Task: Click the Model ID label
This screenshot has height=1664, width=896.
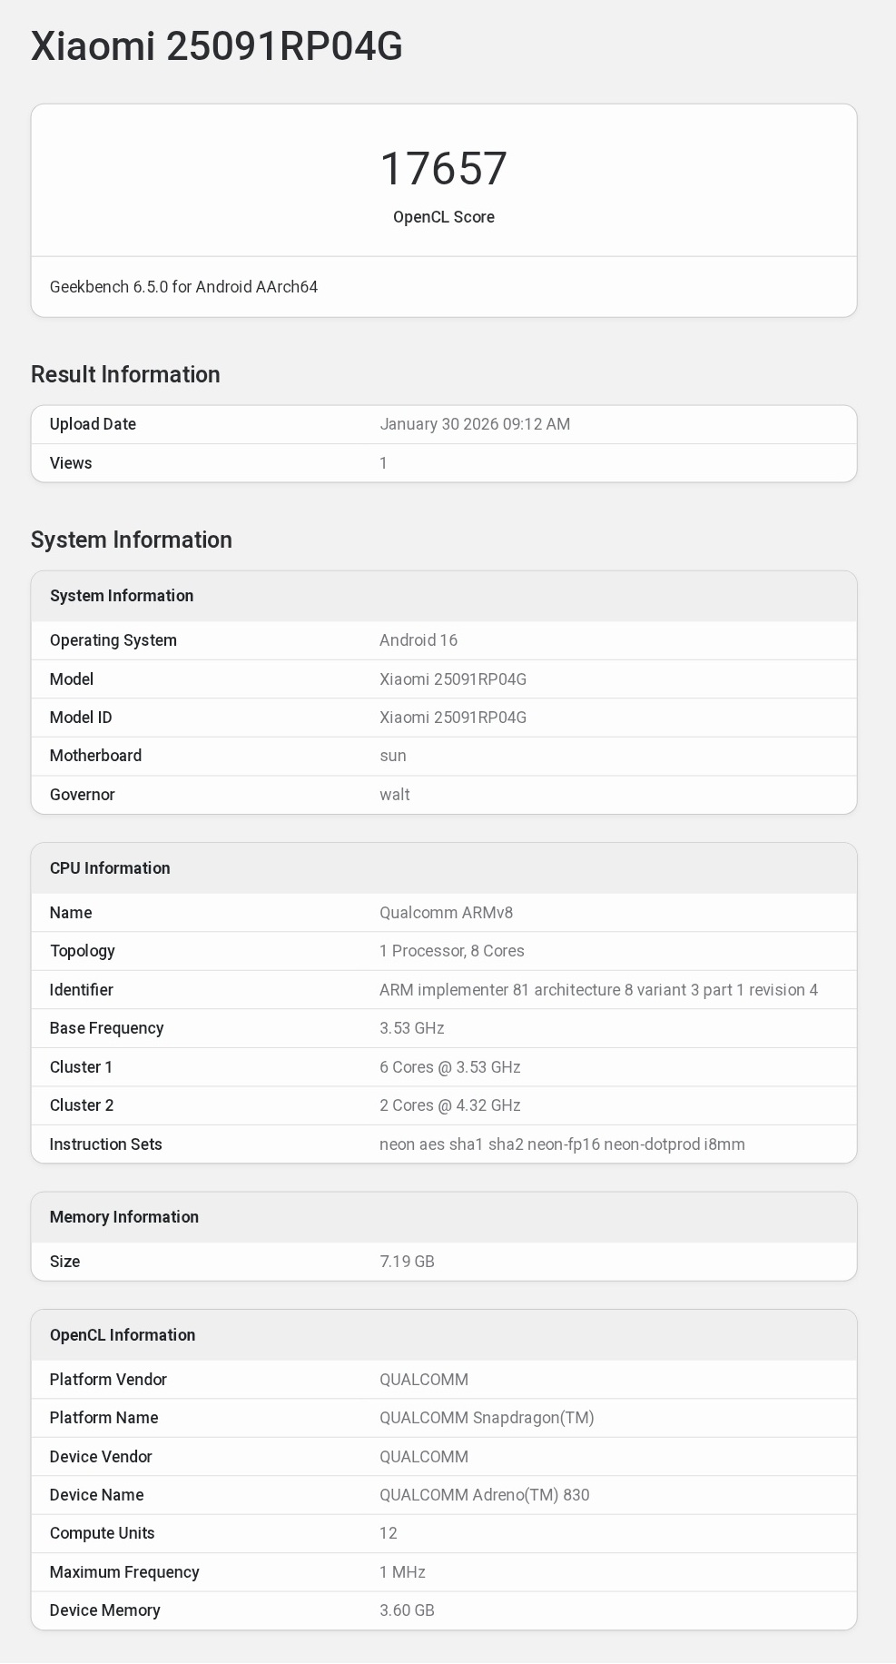Action: click(81, 718)
